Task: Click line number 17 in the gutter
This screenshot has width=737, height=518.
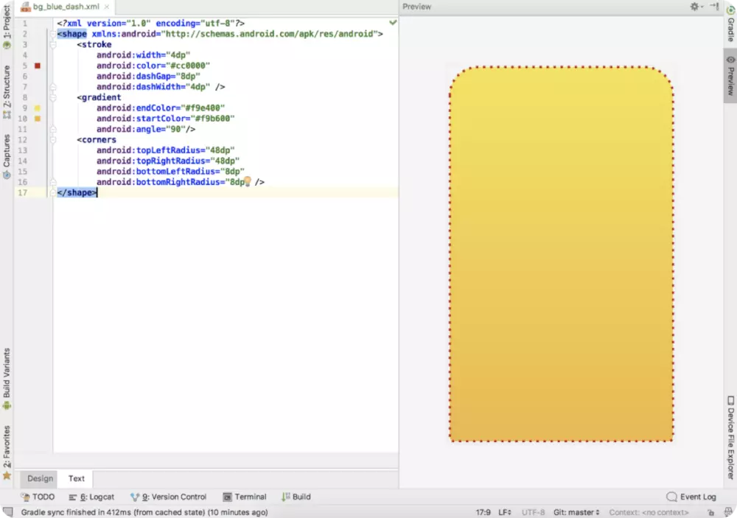Action: click(23, 193)
